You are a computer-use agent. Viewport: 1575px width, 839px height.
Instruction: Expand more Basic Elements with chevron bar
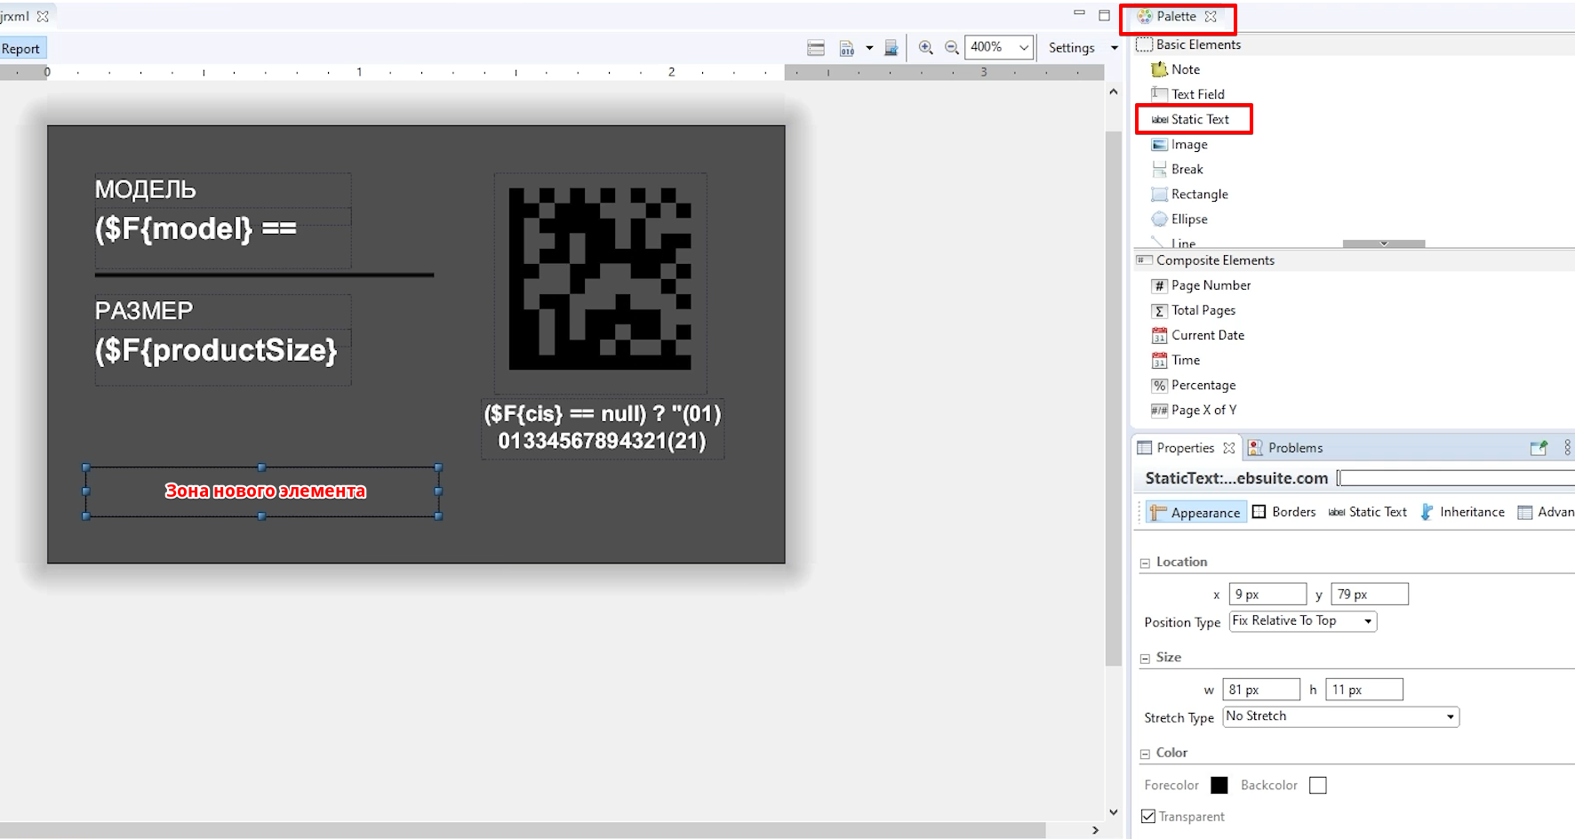[x=1384, y=244]
